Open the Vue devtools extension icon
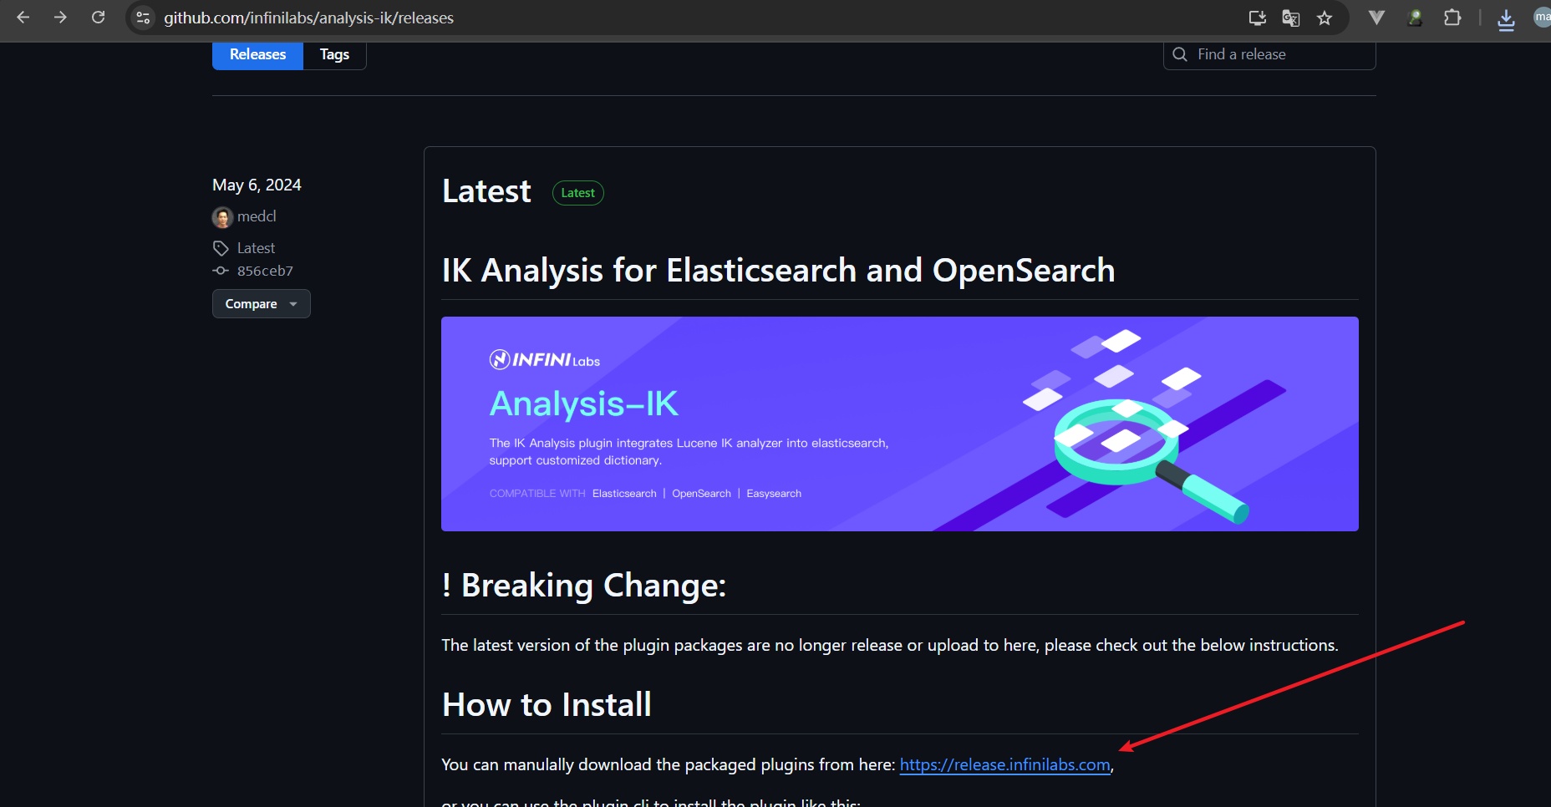The height and width of the screenshot is (807, 1551). (x=1376, y=18)
